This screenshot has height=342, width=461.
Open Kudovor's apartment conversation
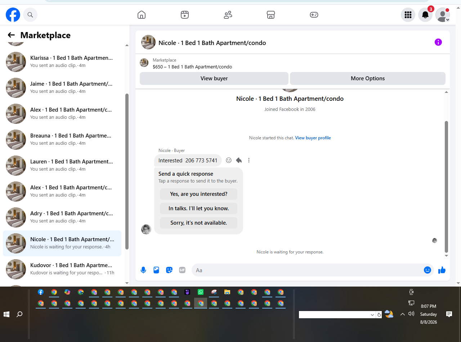tap(62, 269)
